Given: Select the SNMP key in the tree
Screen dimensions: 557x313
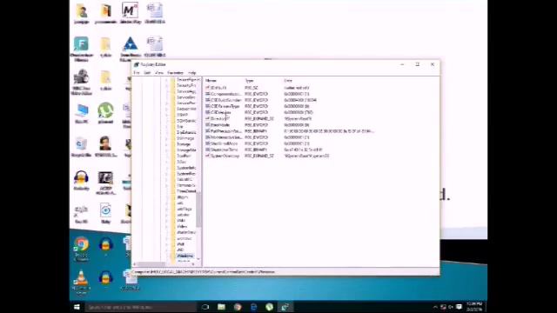Looking at the screenshot, I should click(x=182, y=115).
